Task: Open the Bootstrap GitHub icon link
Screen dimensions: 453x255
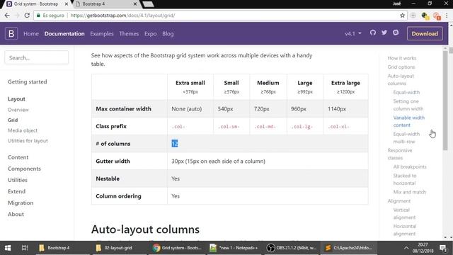Action: (373, 33)
